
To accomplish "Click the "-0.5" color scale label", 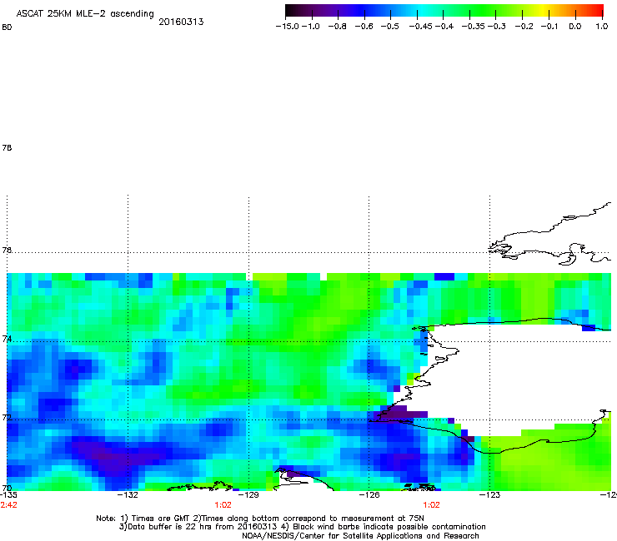I will [390, 27].
